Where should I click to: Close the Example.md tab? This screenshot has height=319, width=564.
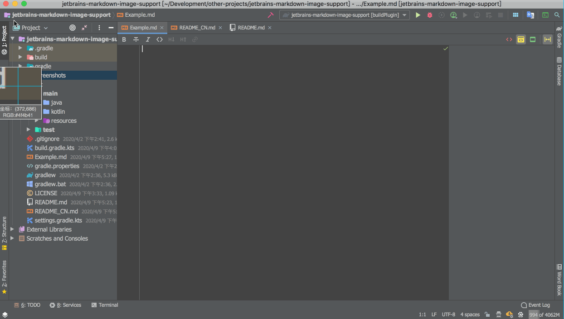pyautogui.click(x=162, y=28)
